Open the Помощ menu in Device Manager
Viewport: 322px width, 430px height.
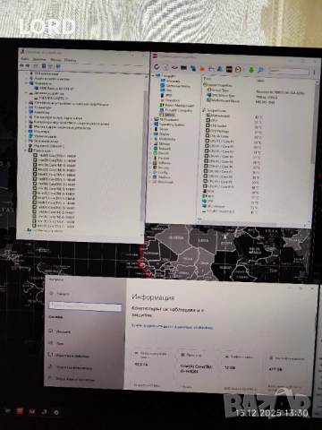click(x=70, y=60)
